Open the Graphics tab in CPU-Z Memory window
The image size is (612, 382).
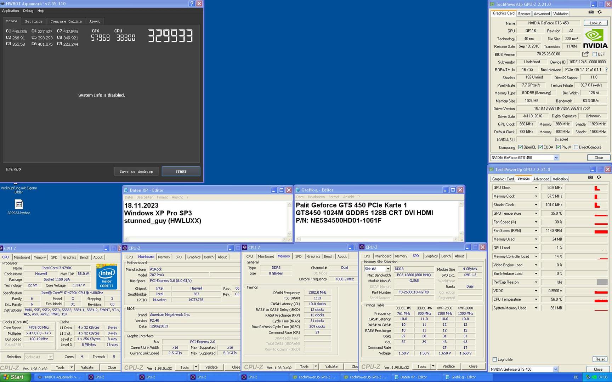coord(313,256)
